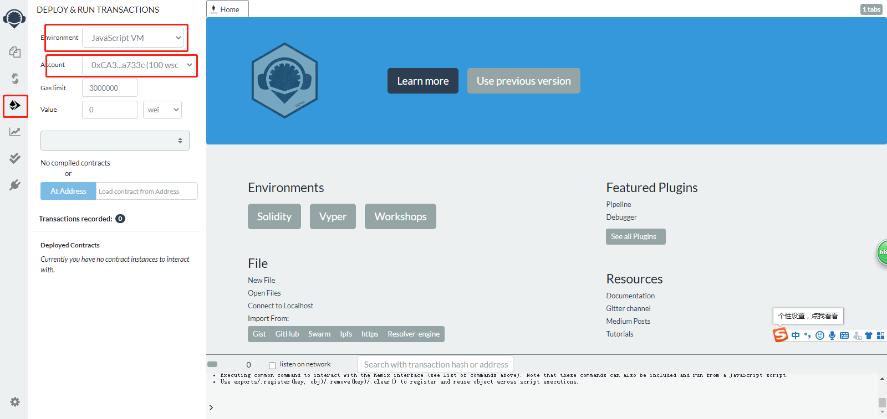This screenshot has width=887, height=419.
Task: Click the 1 tabs indicator
Action: point(871,9)
